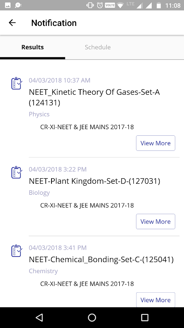This screenshot has height=328, width=184.
Task: Open recent apps with square icon
Action: click(145, 317)
